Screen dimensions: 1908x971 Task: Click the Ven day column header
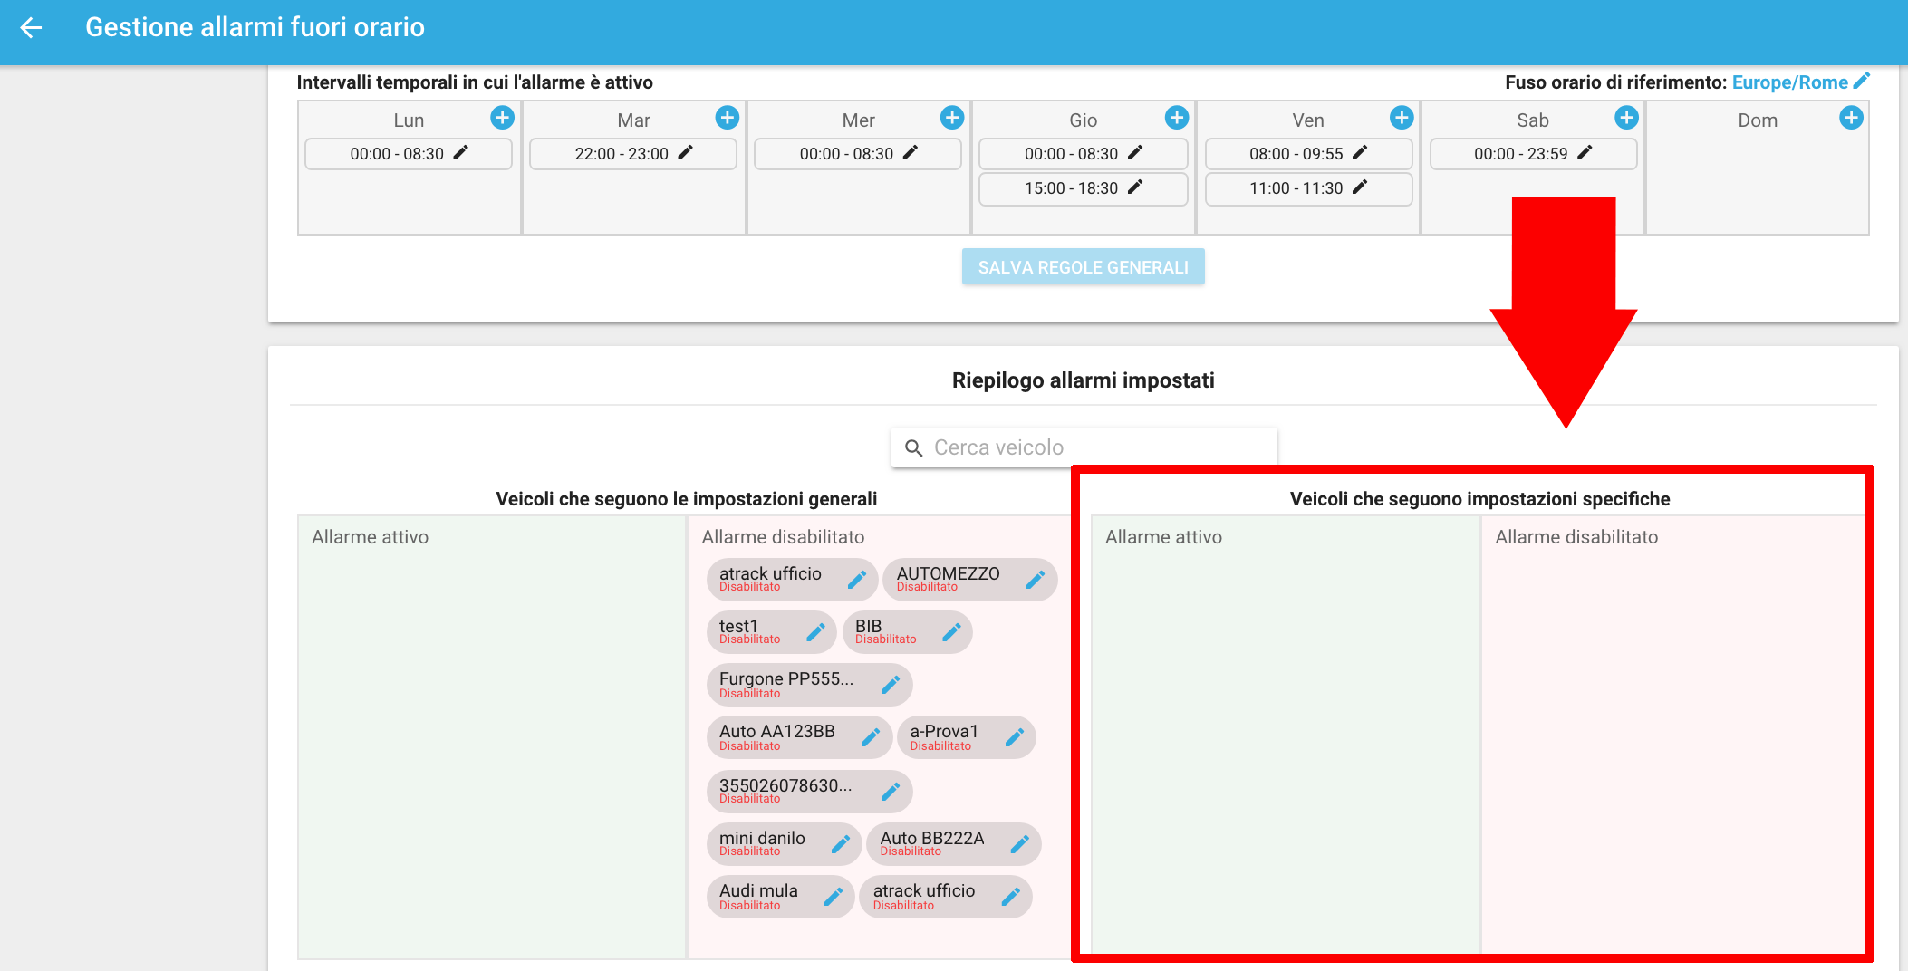pos(1307,120)
